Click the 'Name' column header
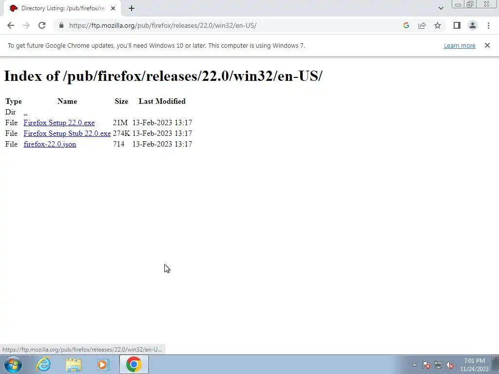499x374 pixels. (x=67, y=101)
